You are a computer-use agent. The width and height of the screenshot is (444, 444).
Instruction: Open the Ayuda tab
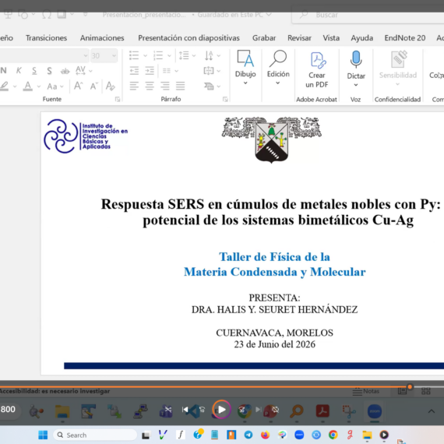click(362, 38)
